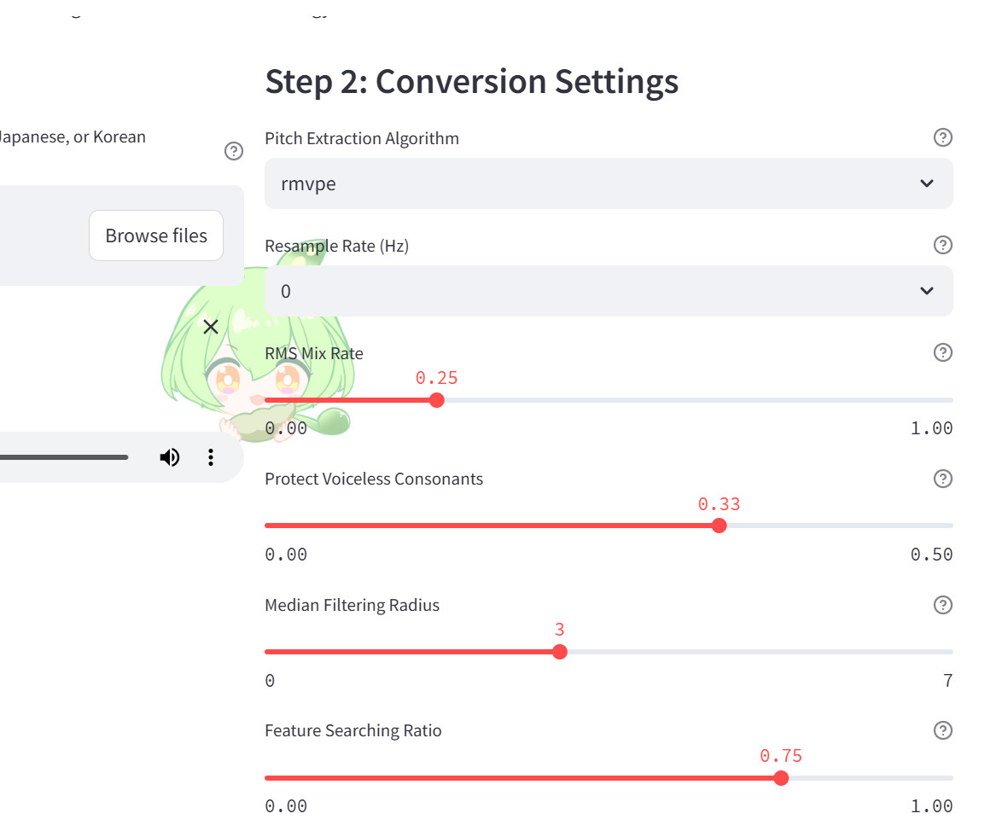Viewport: 1008px width, 831px height.
Task: Click the RMS Mix Rate slider handle
Action: (437, 400)
